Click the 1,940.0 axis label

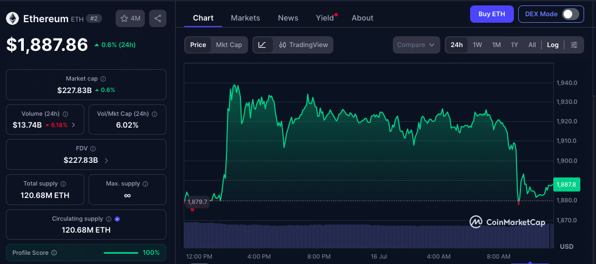(566, 83)
